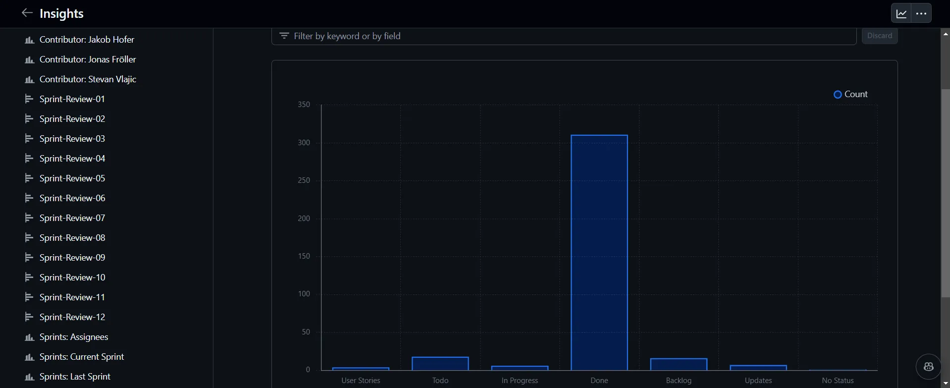
Task: Click bar chart icon for Sprints: Current Sprint
Action: click(x=30, y=357)
